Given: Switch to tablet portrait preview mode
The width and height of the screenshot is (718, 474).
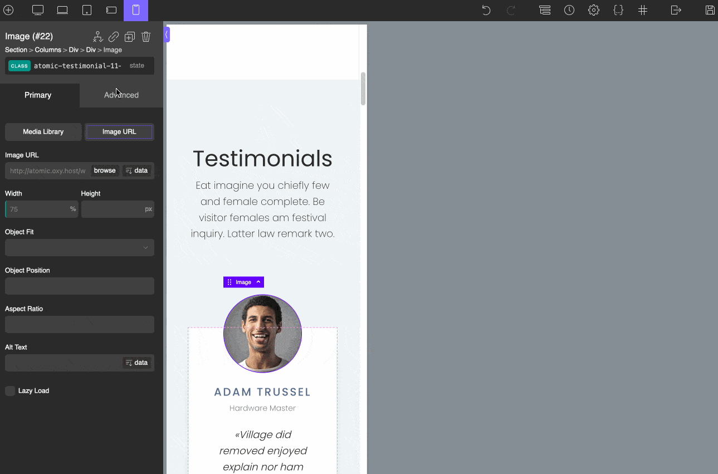Looking at the screenshot, I should click(86, 9).
